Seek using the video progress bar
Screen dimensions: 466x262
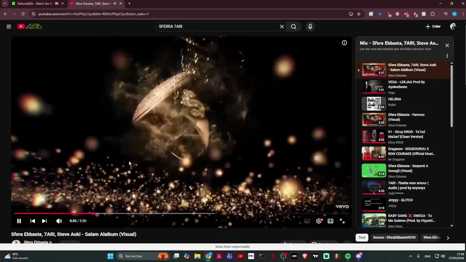click(x=181, y=214)
